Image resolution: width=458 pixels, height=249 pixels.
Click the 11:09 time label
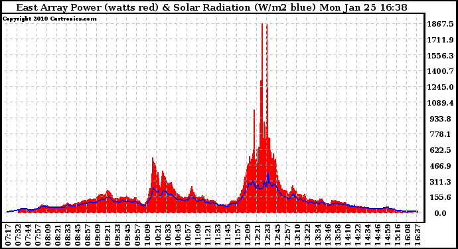click(197, 235)
